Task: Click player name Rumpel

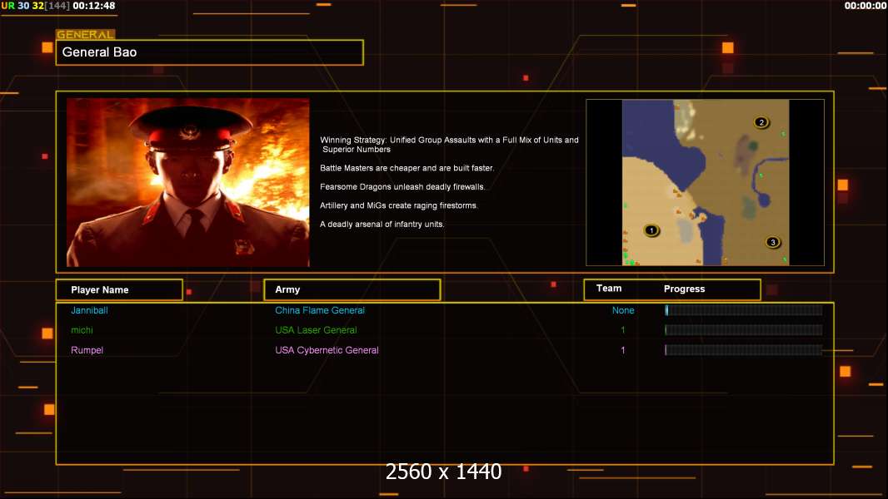Action: pyautogui.click(x=87, y=350)
